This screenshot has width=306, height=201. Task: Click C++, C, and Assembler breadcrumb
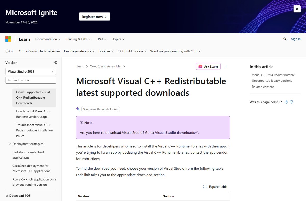[106, 66]
